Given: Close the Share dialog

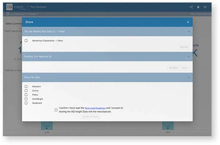Looking at the screenshot, I should [188, 22].
